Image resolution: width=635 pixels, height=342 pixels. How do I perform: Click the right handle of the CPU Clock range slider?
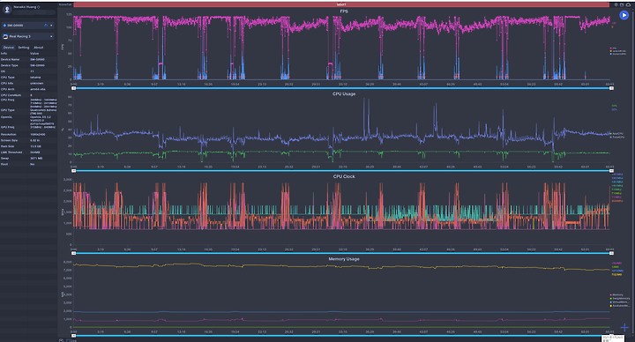(x=611, y=253)
